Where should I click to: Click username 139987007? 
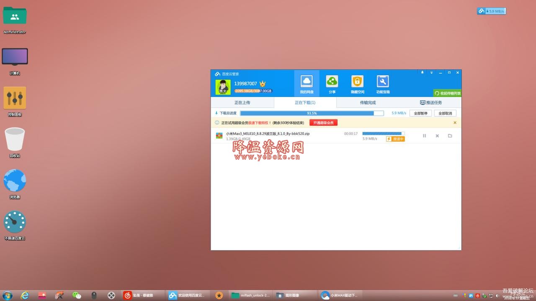coord(245,84)
